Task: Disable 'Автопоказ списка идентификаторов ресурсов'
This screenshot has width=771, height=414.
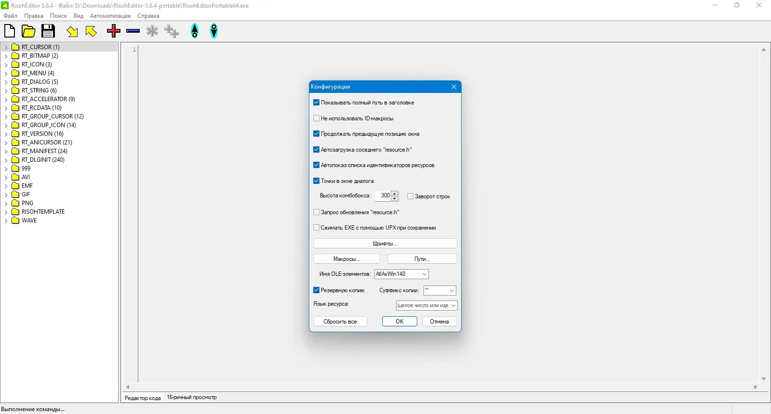Action: [x=317, y=165]
